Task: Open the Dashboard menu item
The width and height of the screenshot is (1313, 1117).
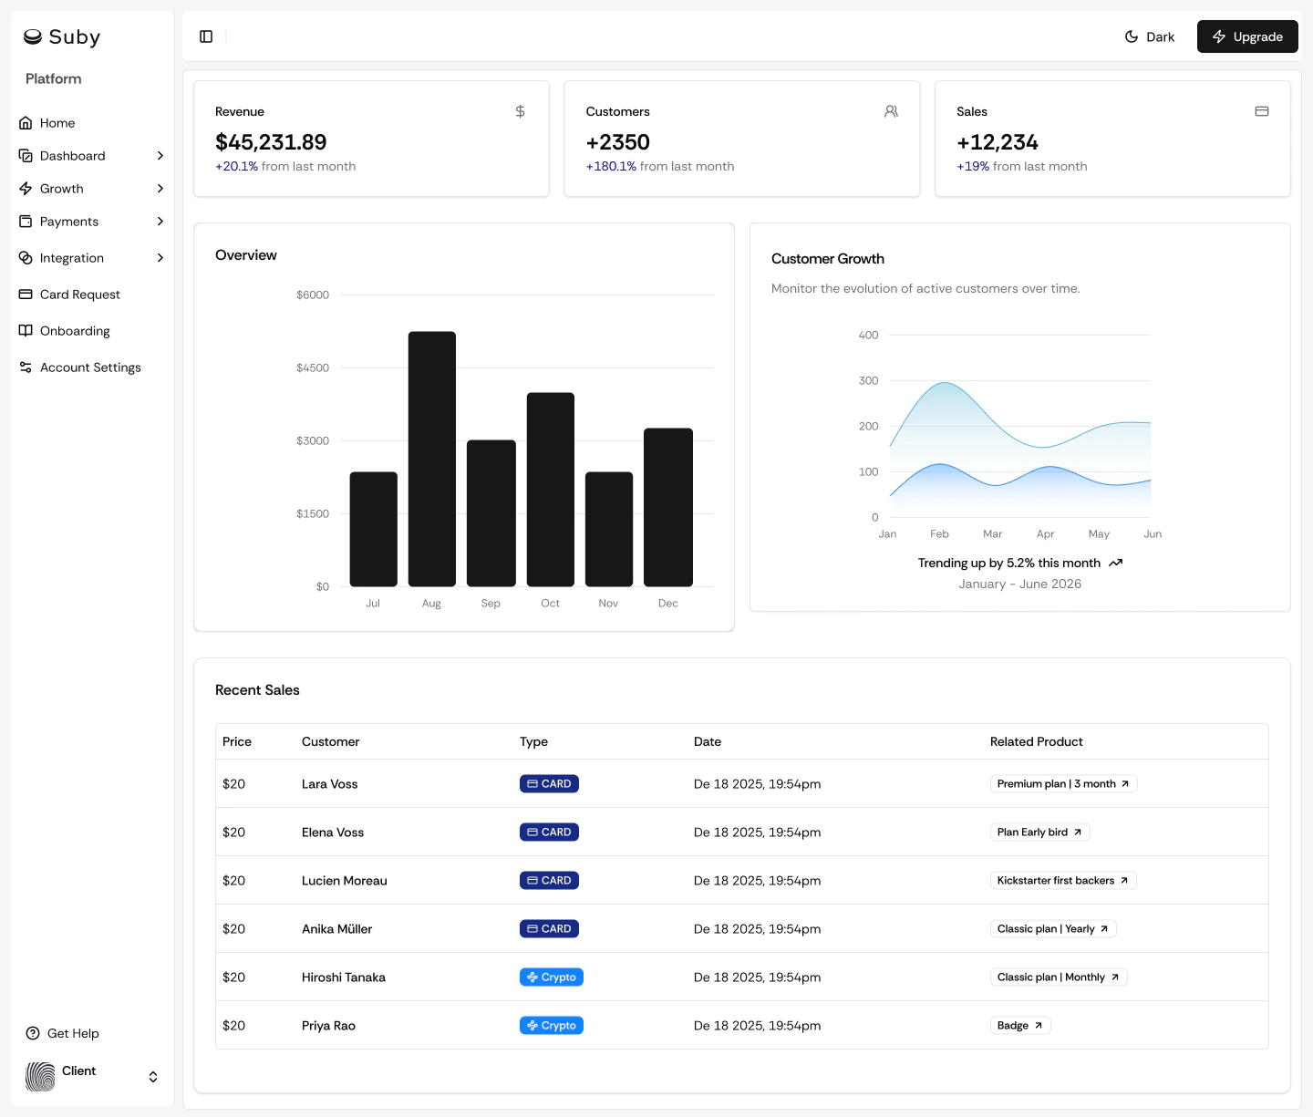Action: tap(73, 155)
